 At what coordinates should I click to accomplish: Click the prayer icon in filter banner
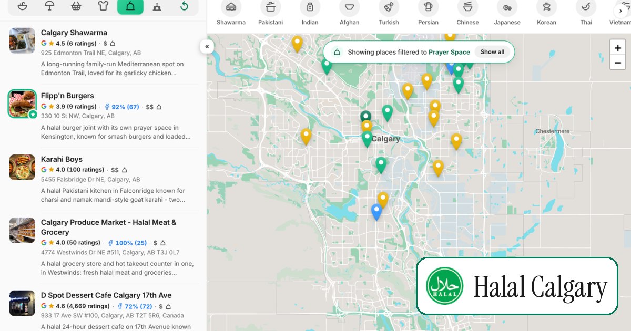337,52
